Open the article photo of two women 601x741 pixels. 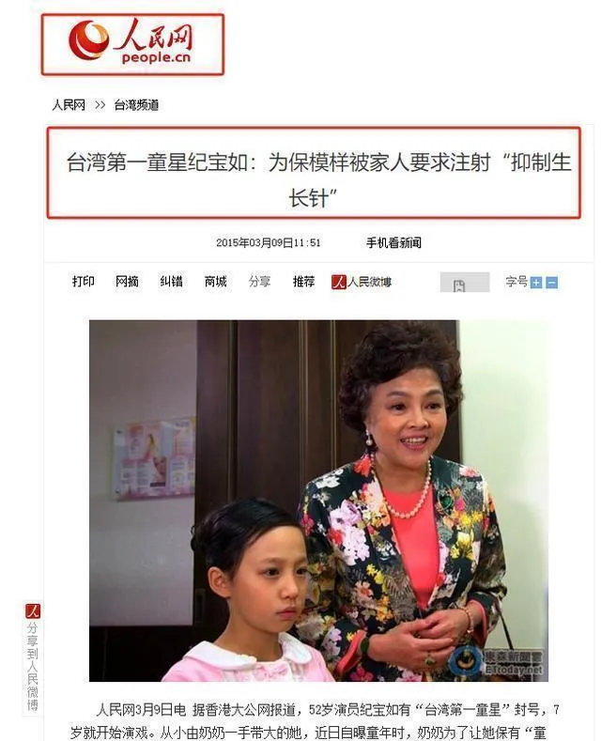tap(319, 501)
